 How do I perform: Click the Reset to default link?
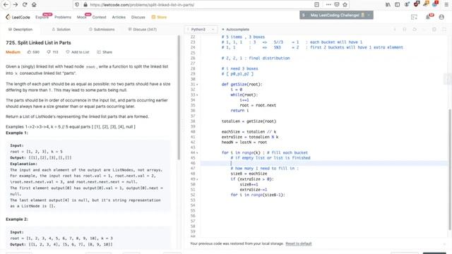pyautogui.click(x=298, y=244)
